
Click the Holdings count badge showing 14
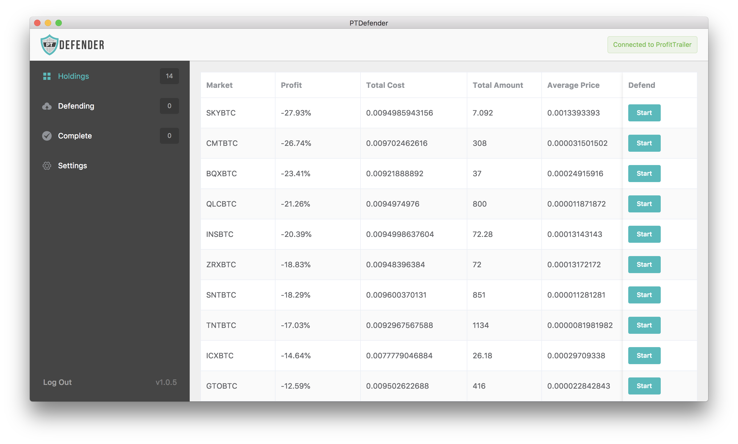coord(169,76)
